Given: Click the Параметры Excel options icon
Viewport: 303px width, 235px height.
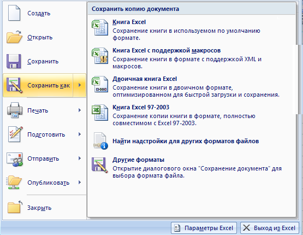Looking at the screenshot, I should [x=177, y=228].
